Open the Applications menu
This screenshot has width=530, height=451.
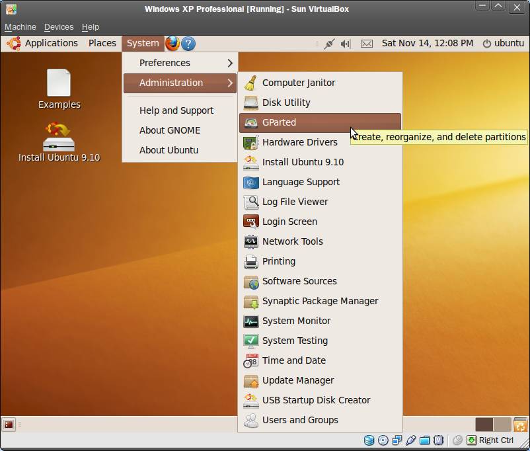[52, 43]
